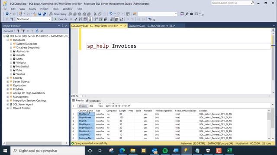The image size is (277, 155).
Task: Click the editor split plus icon
Action: click(273, 30)
